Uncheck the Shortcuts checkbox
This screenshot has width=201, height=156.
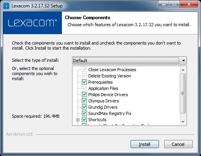point(84,120)
